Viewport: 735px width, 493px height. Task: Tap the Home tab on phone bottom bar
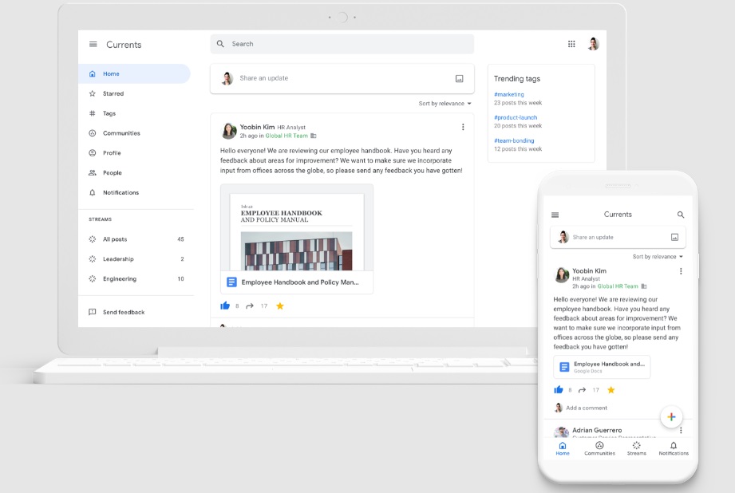[x=563, y=448]
